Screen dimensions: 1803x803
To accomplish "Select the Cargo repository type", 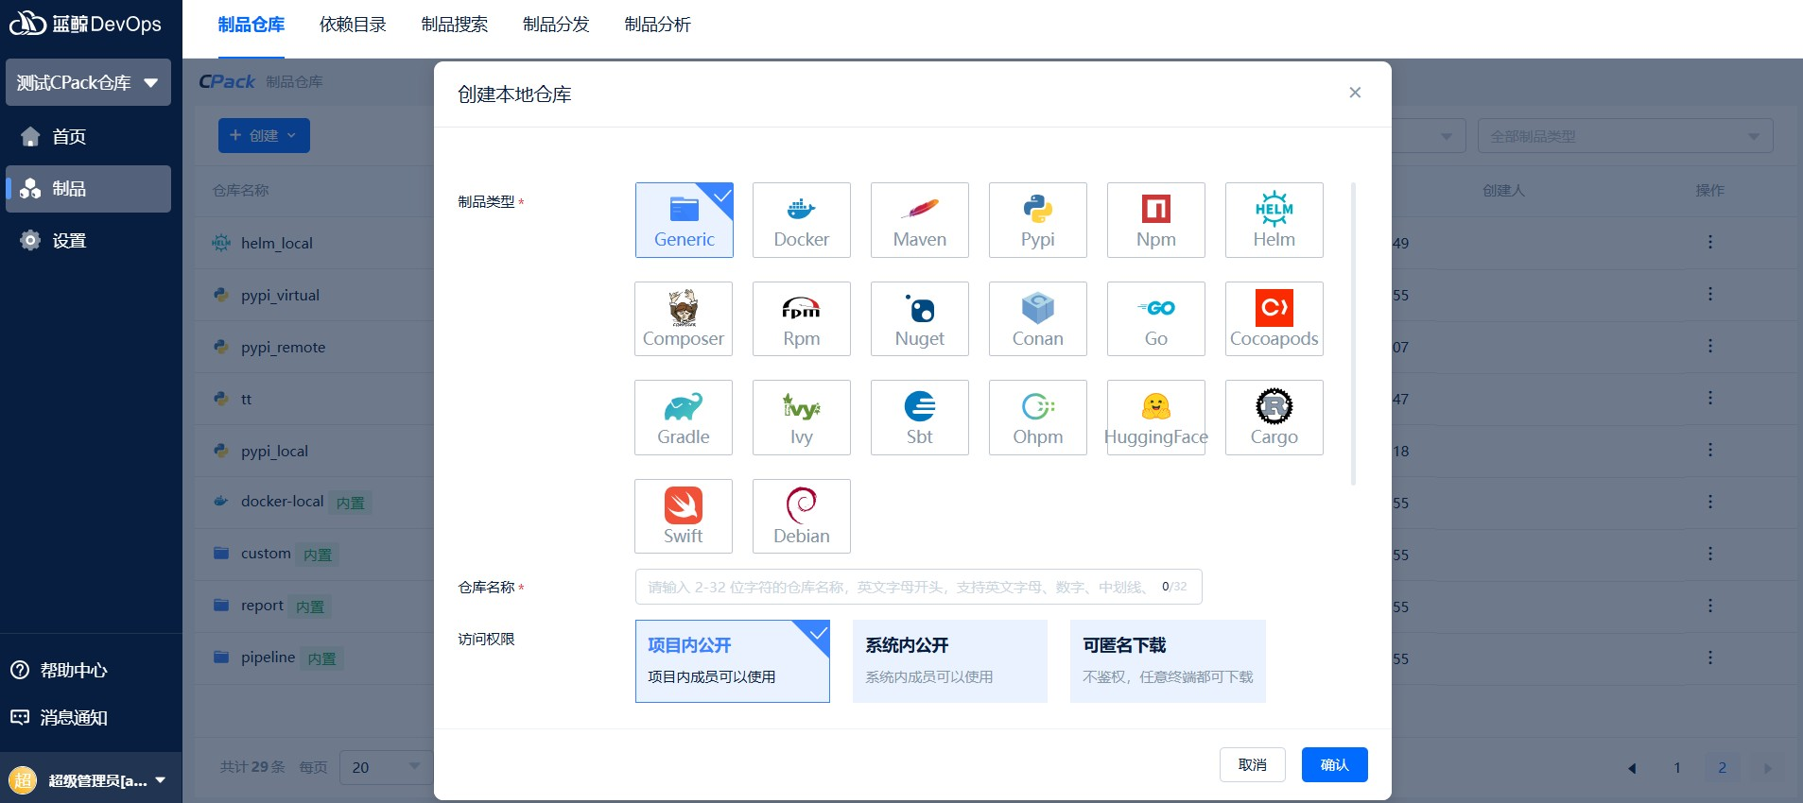I will click(1274, 418).
